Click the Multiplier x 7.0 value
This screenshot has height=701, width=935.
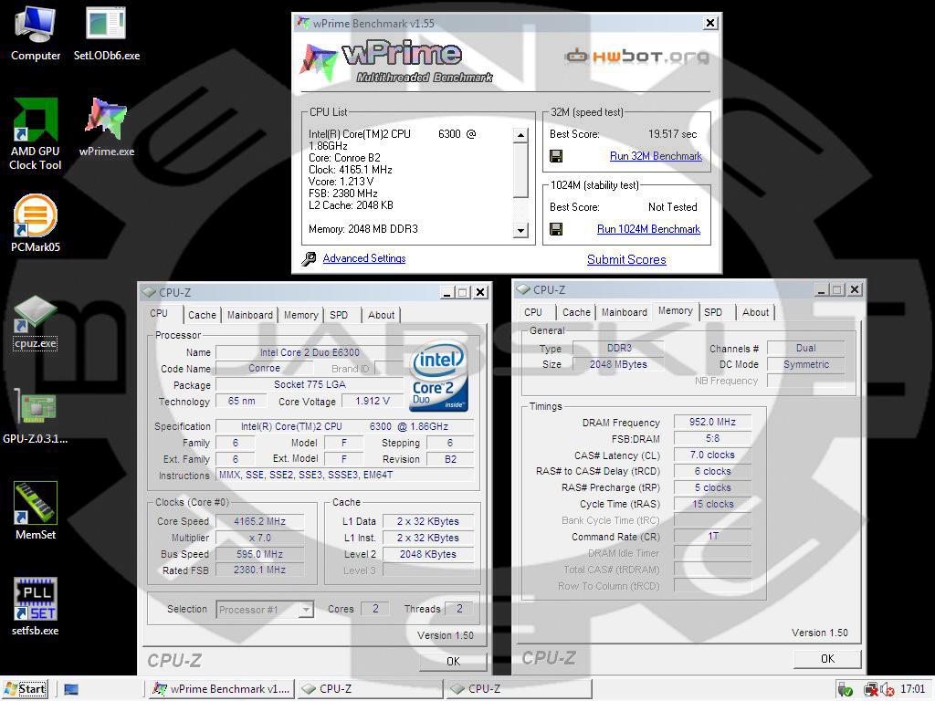(x=259, y=538)
